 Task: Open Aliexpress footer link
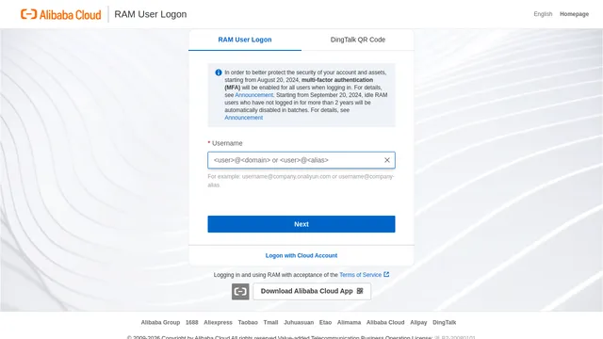pyautogui.click(x=218, y=322)
